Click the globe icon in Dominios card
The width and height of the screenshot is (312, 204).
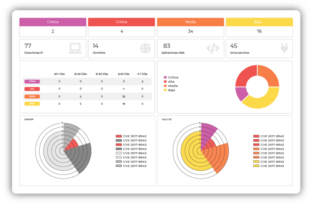coord(145,49)
